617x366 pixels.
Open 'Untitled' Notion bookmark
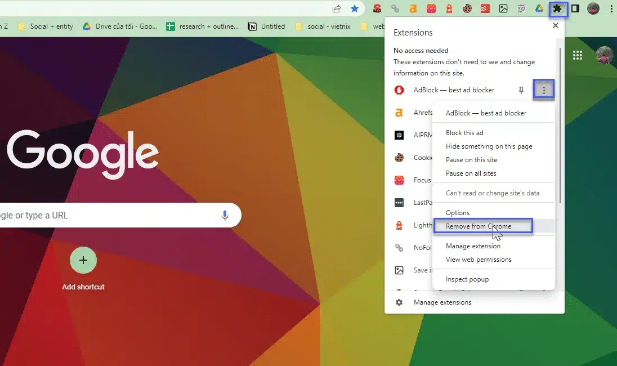pos(266,26)
